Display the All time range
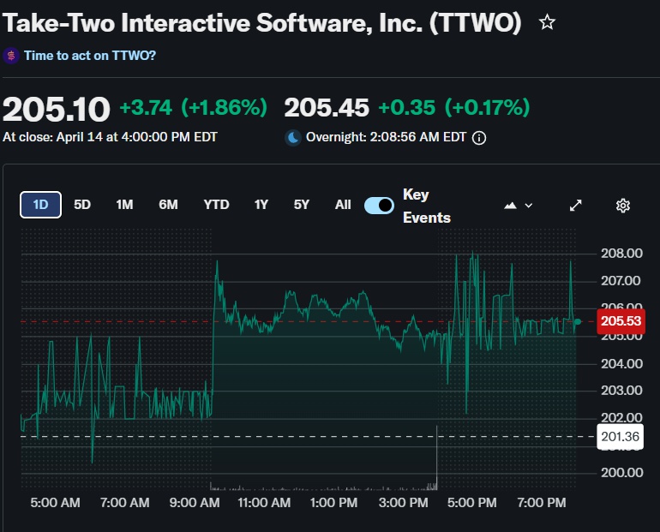This screenshot has width=660, height=532. (x=343, y=205)
